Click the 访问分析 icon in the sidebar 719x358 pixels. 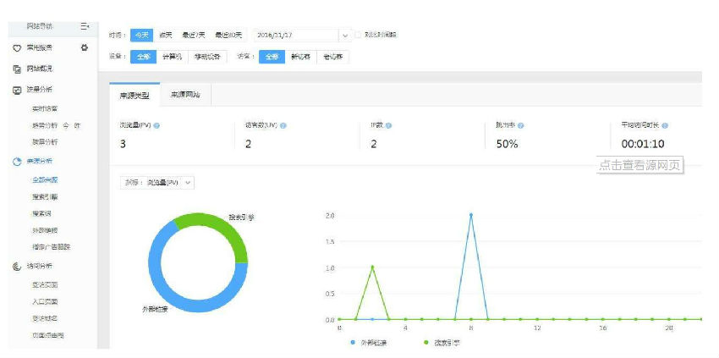tap(17, 267)
